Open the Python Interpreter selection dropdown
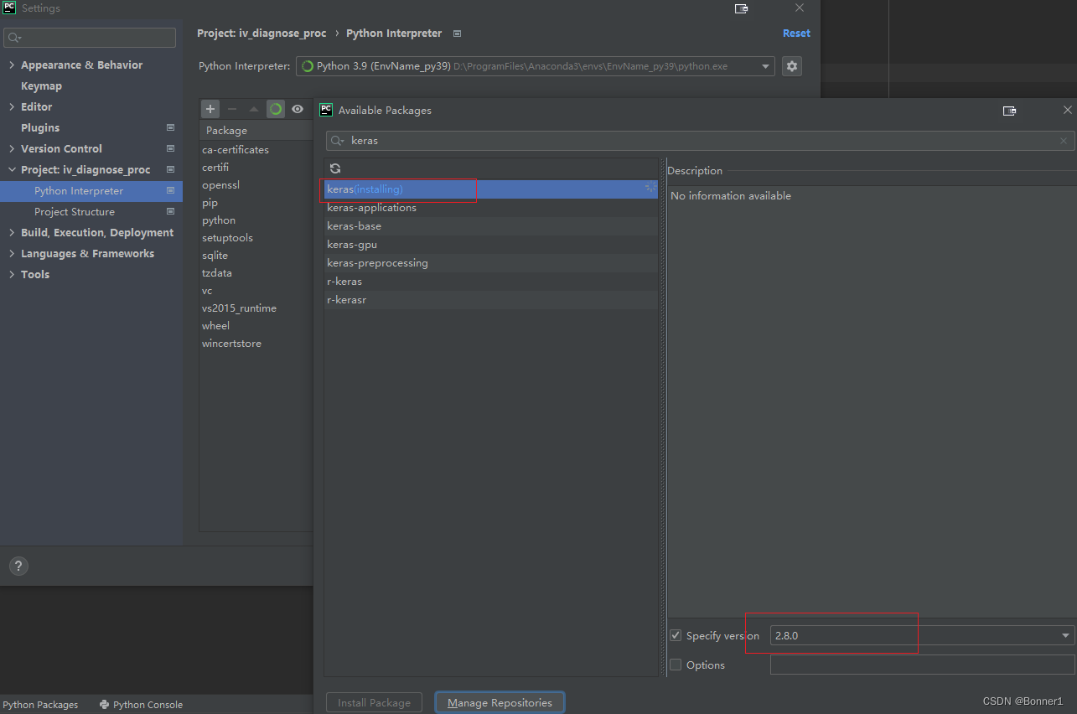Viewport: 1077px width, 714px height. tap(767, 66)
